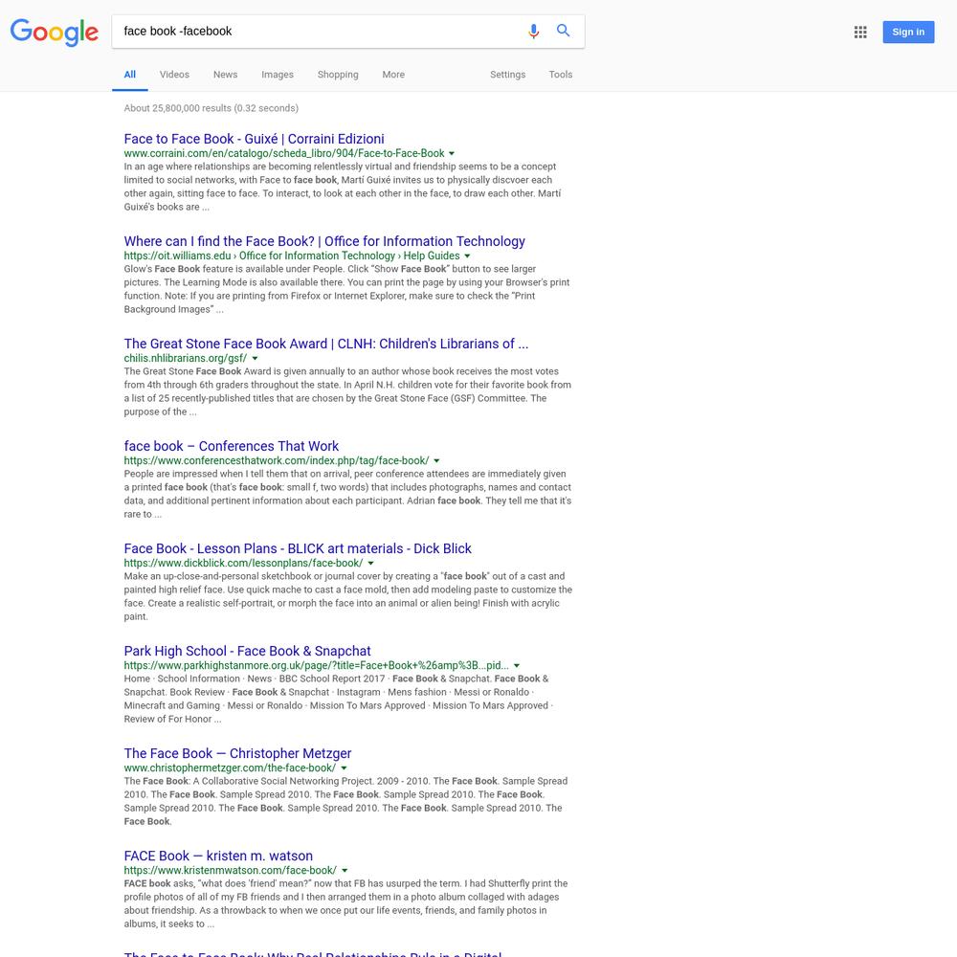Select the All results tab

[130, 75]
